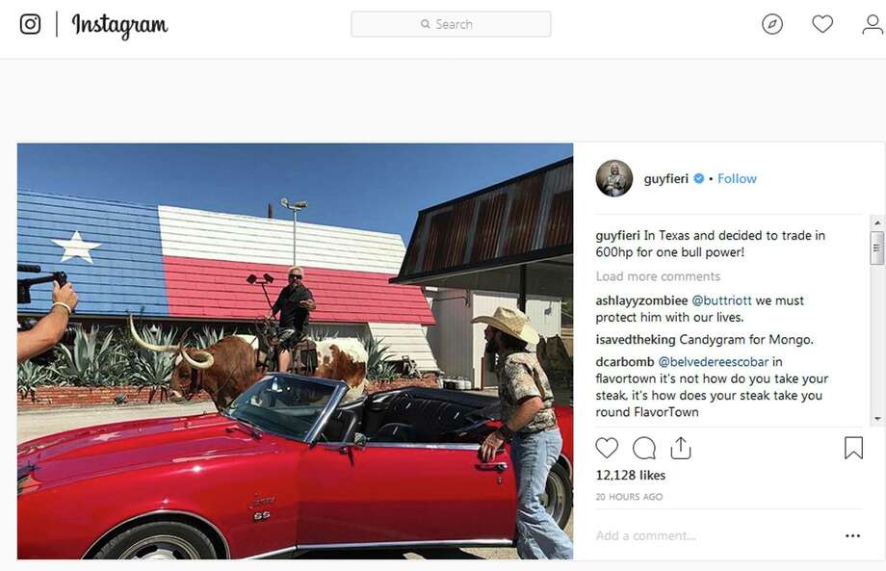
Task: Click the comments scrollbar up arrow
Action: [877, 222]
